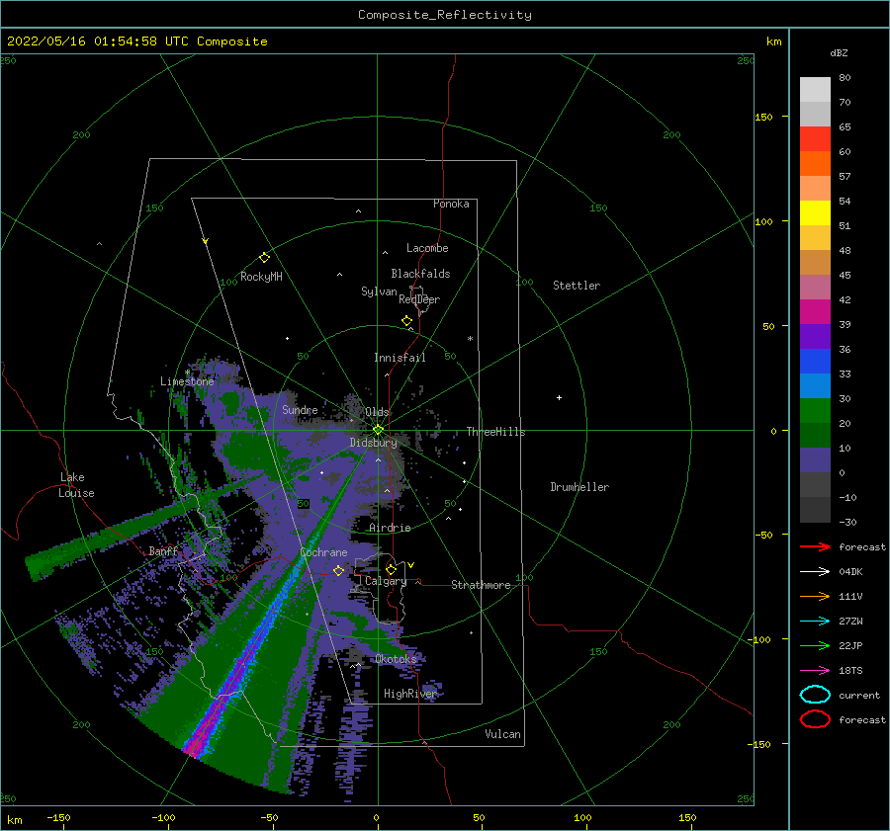Click the yellow diamond marker above Calgary
Screen dimensions: 890x831
click(391, 569)
